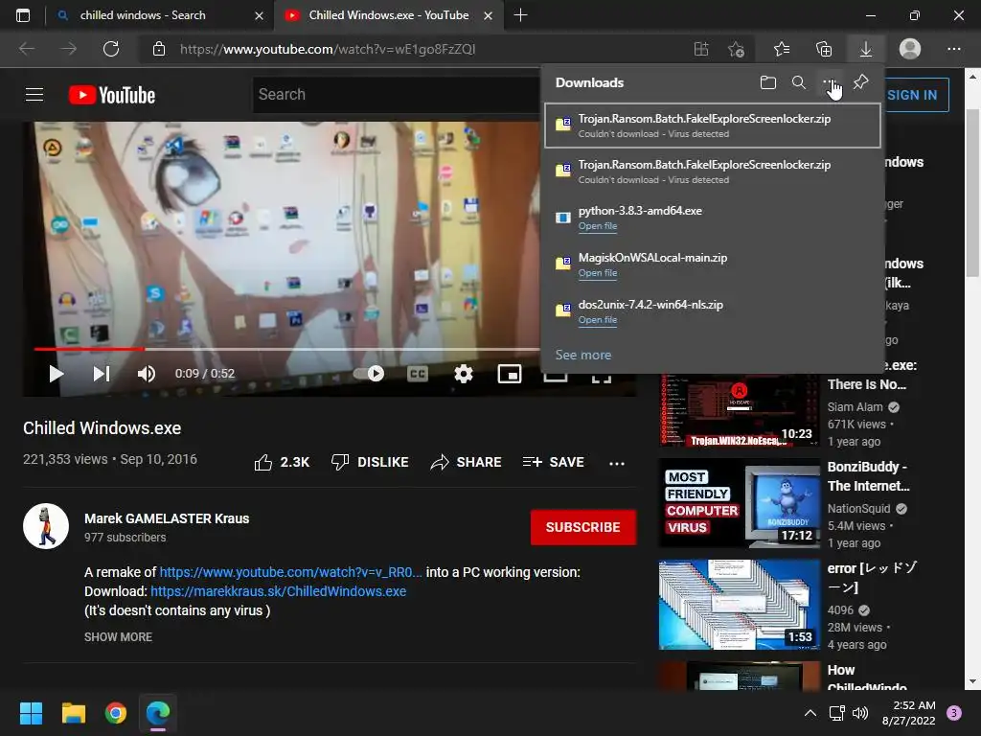Dislike the Chilled Windows video
Image resolution: width=981 pixels, height=736 pixels.
coord(370,463)
